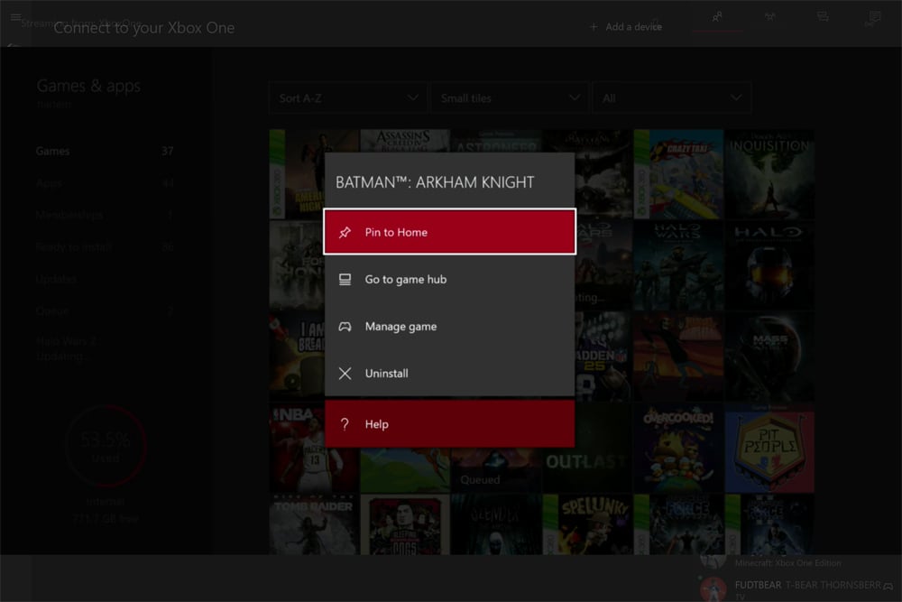Open the Party icon at top right
The height and width of the screenshot is (602, 902).
(x=769, y=16)
